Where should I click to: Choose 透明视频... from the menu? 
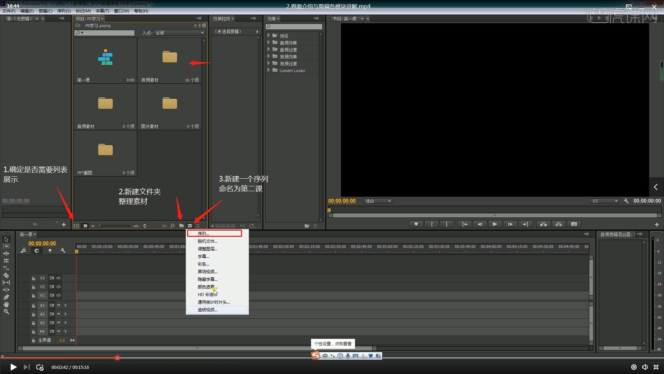click(x=217, y=310)
